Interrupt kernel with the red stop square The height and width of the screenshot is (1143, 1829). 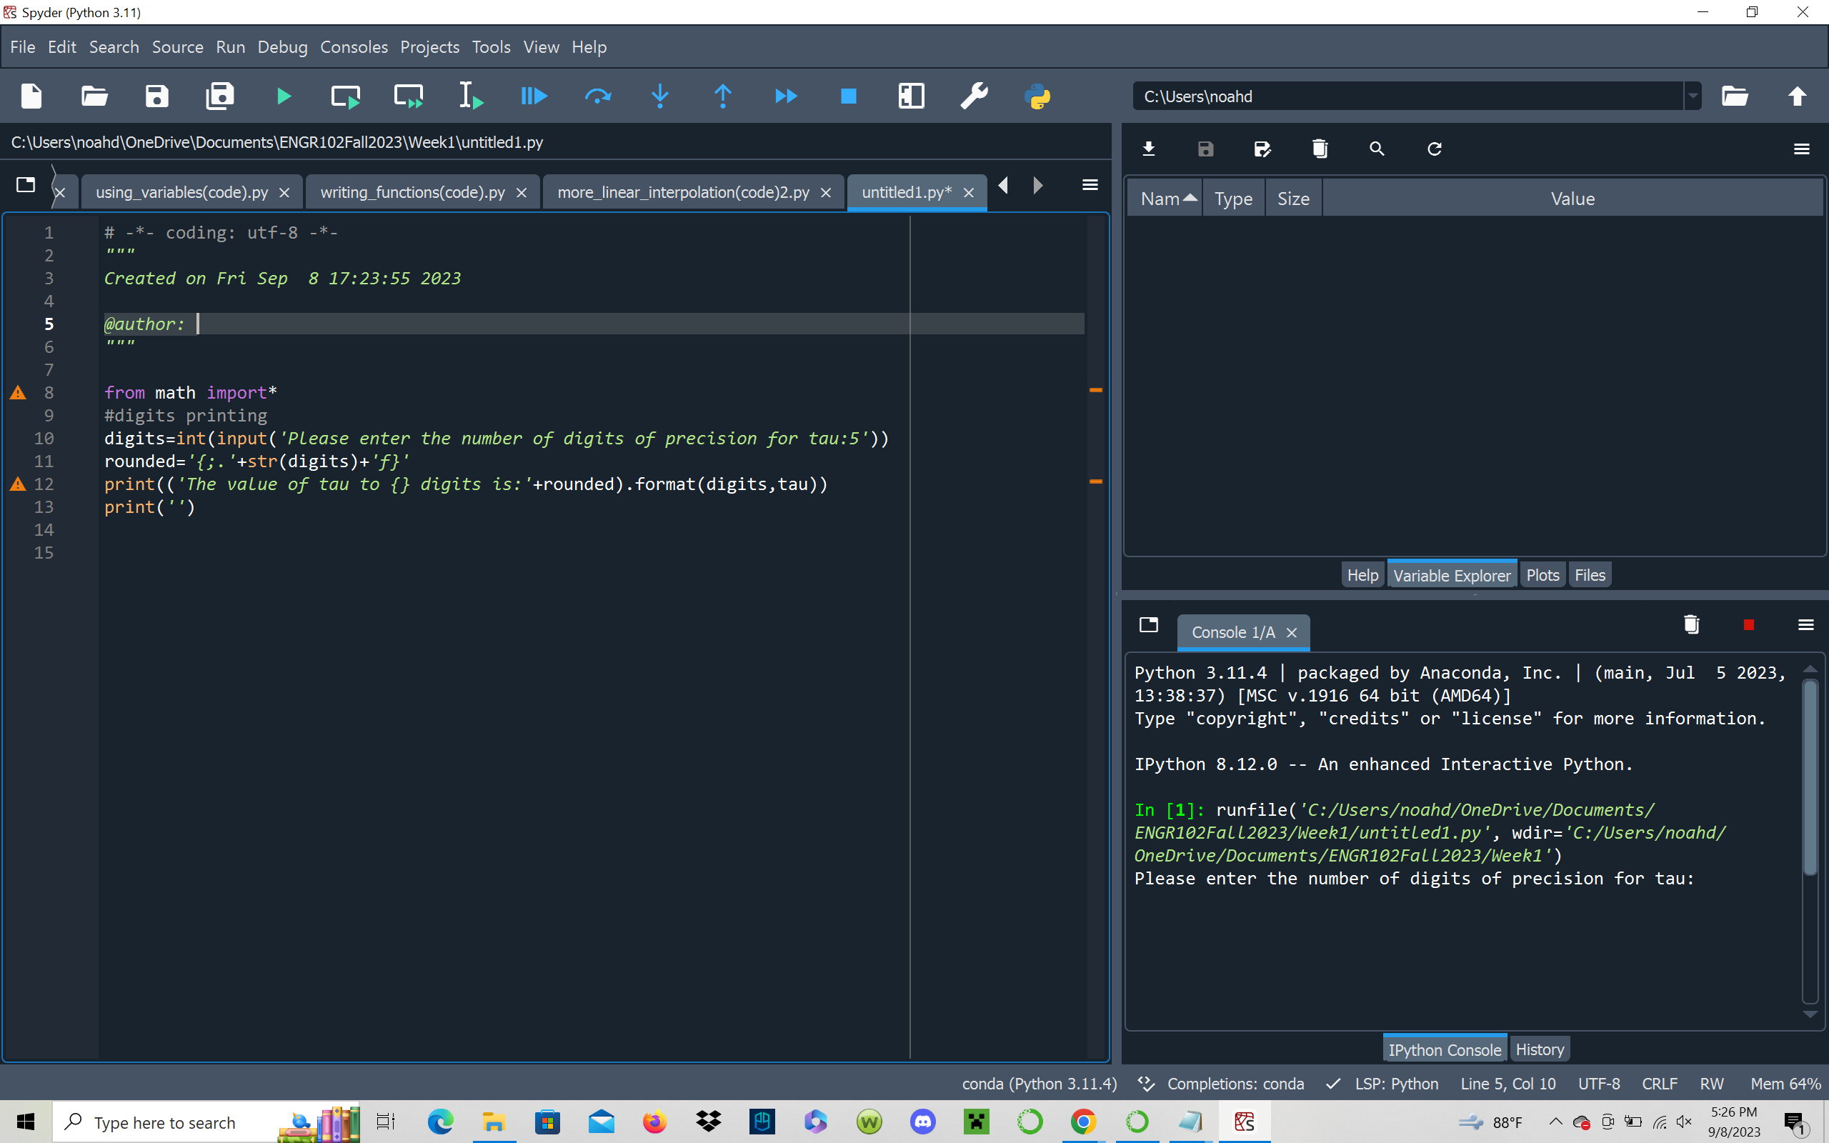coord(1748,624)
